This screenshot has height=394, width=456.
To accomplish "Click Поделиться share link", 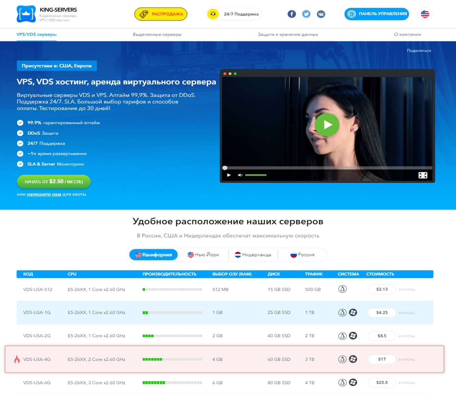I will pos(419,50).
